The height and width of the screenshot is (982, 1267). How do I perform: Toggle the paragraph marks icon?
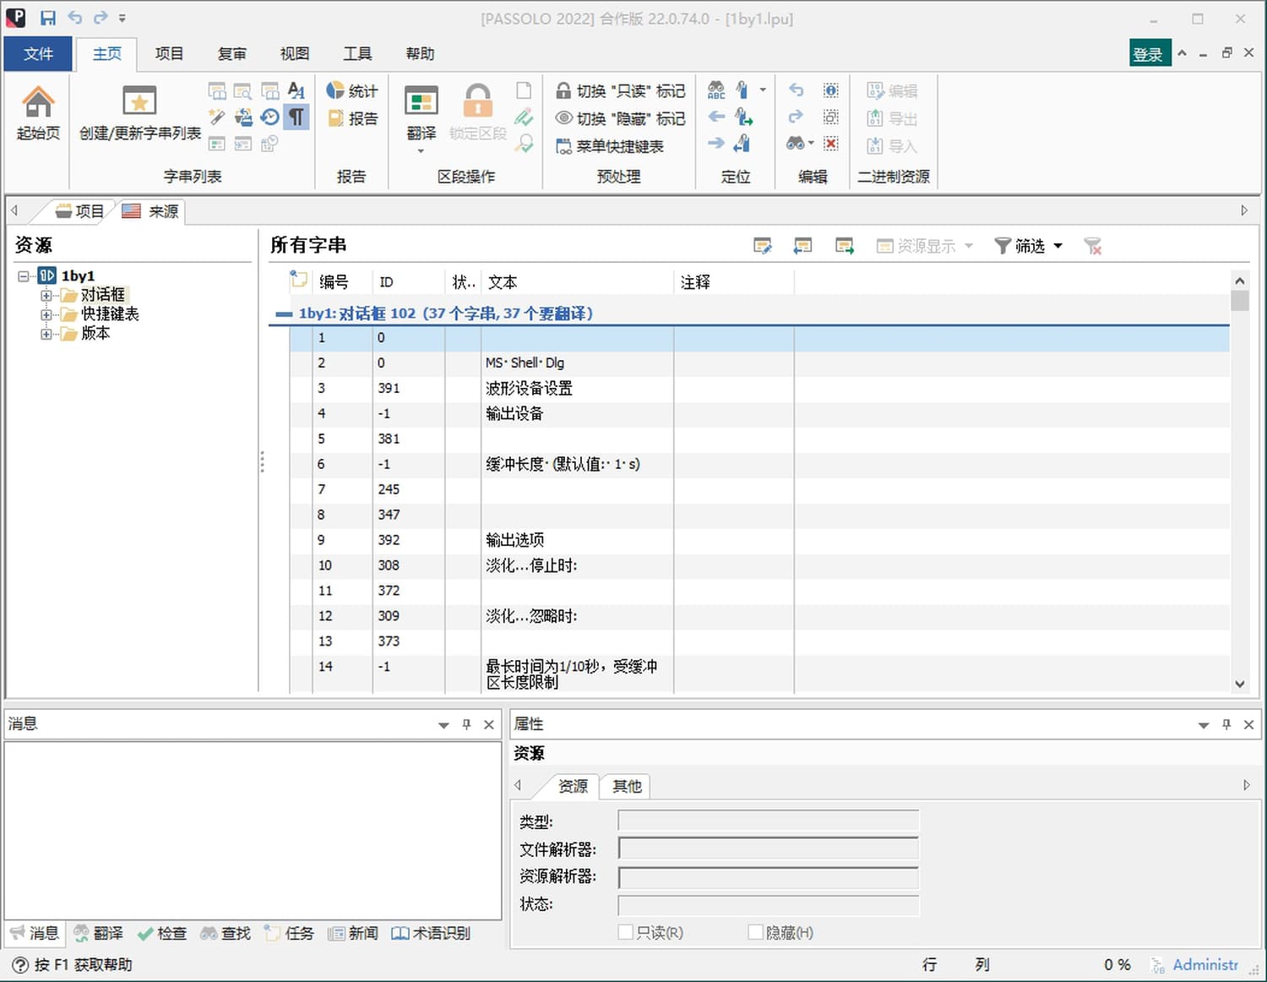[296, 117]
